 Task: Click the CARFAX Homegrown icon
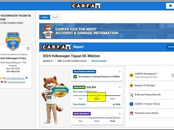131,75
